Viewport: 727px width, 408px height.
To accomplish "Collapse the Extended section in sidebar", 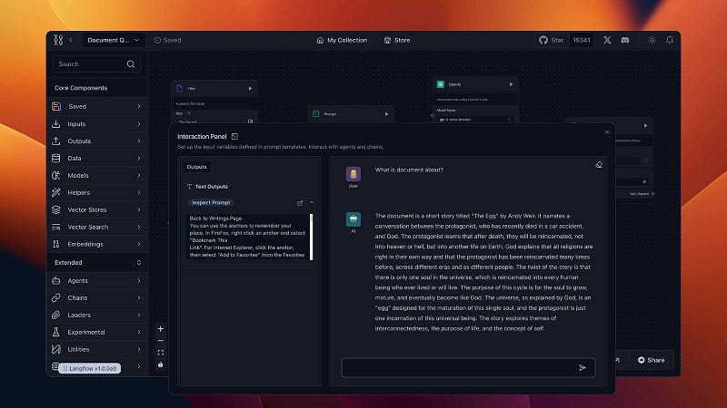I will pos(139,262).
